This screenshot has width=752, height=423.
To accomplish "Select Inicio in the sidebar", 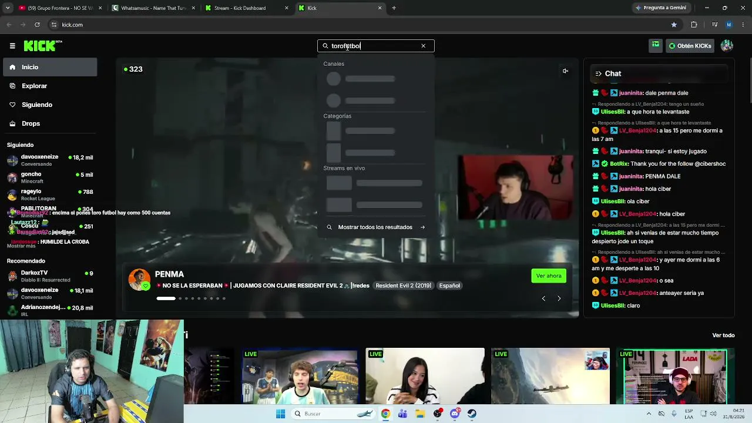I will point(50,67).
